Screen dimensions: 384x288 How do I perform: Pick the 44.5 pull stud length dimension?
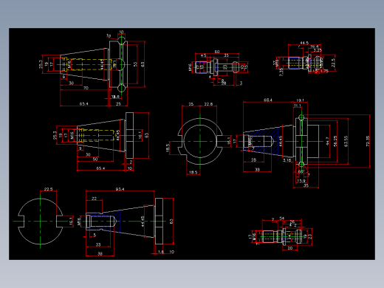click(304, 43)
